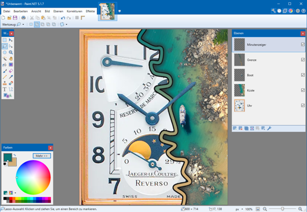Toggle visibility of Grenze layer
Screen dimensions: 307x212
(303, 60)
